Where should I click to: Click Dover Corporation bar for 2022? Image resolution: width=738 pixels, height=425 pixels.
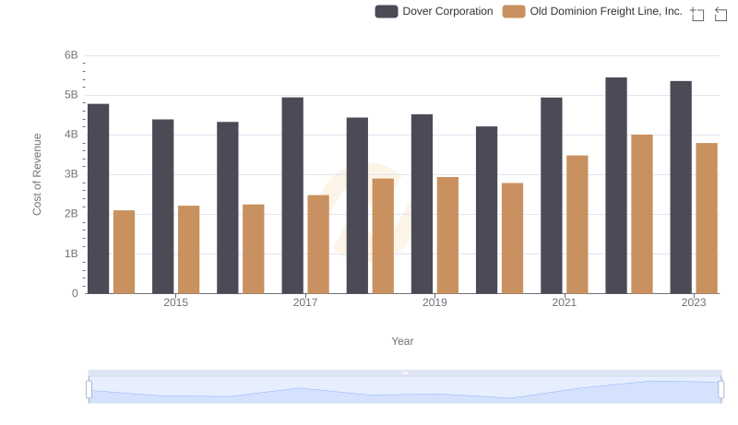[x=616, y=185]
